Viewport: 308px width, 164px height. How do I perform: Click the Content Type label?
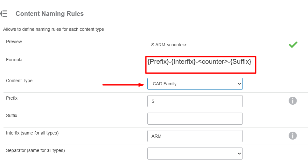coord(19,81)
